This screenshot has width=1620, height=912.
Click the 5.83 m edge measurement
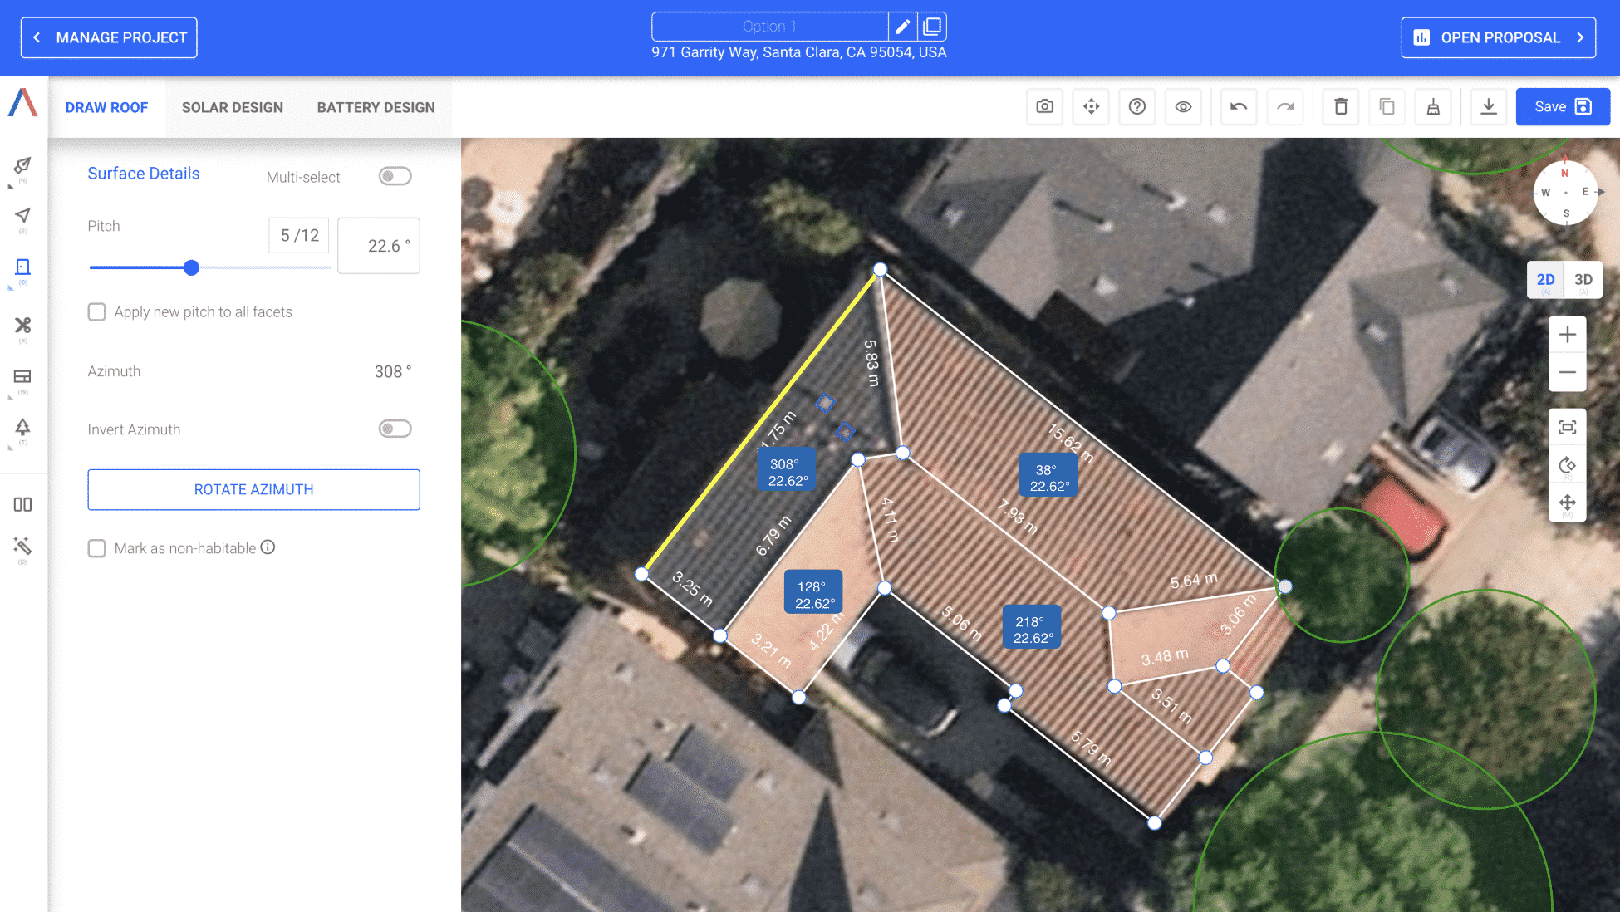click(871, 363)
